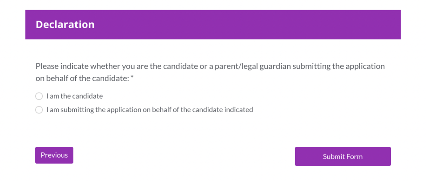Click the Declaration section header
The height and width of the screenshot is (181, 426).
(65, 25)
